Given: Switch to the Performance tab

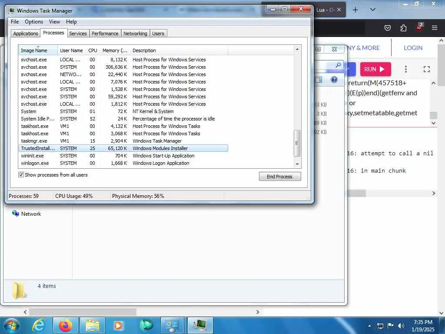Looking at the screenshot, I should [105, 33].
